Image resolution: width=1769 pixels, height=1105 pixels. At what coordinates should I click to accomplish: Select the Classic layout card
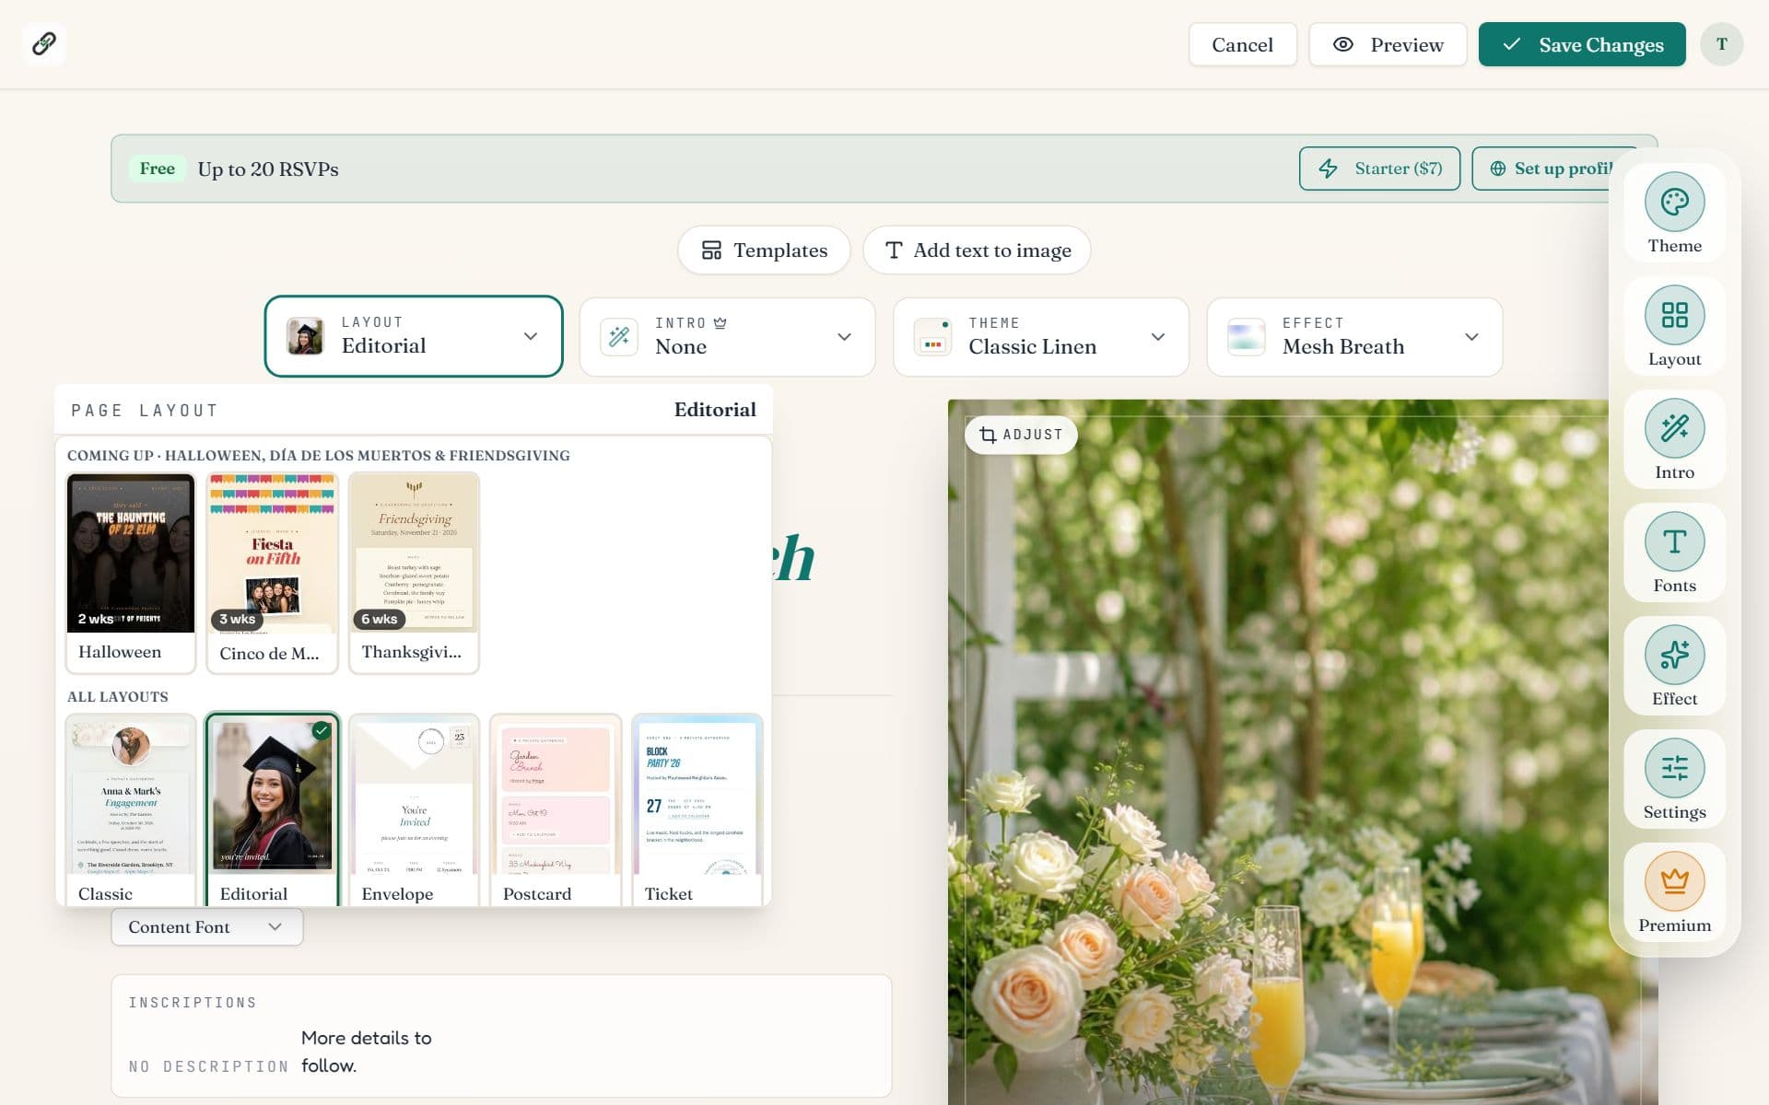click(131, 810)
